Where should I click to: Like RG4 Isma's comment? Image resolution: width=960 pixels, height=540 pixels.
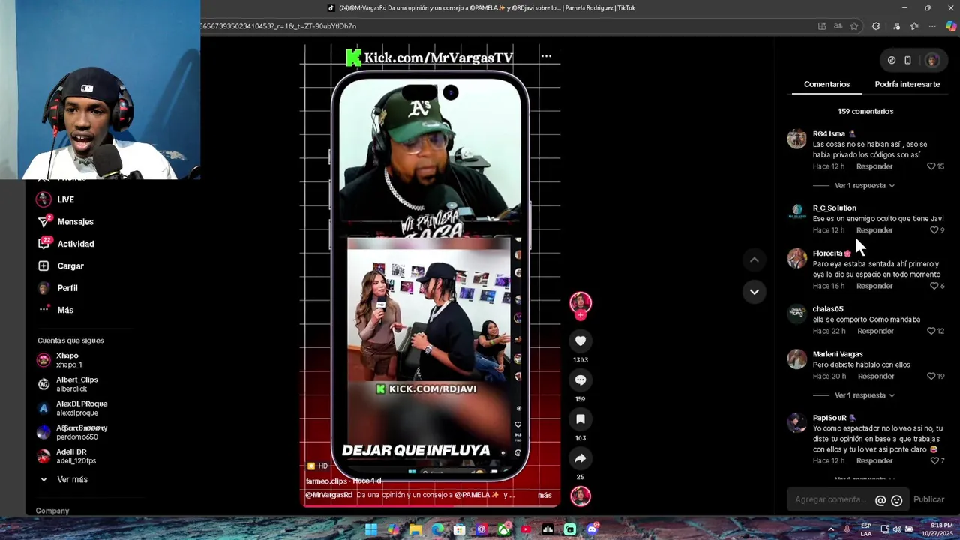click(931, 166)
